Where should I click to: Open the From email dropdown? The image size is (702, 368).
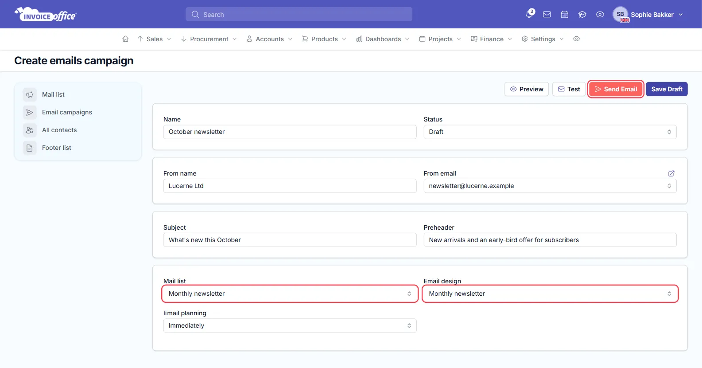550,186
